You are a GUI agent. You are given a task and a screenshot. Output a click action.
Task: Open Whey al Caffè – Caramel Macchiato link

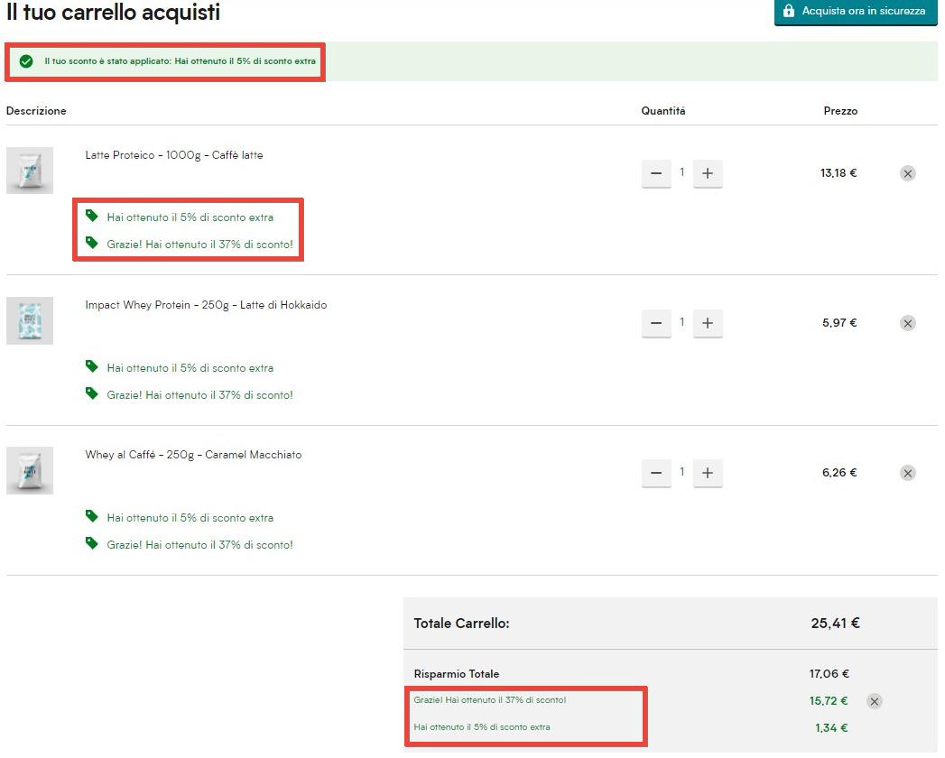click(x=193, y=455)
